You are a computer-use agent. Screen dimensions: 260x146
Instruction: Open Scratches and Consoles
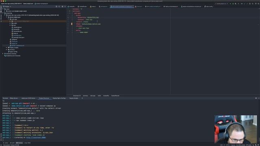(x=13, y=56)
